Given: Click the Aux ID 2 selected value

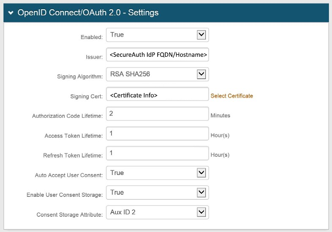Looking at the screenshot, I should click(x=123, y=212).
